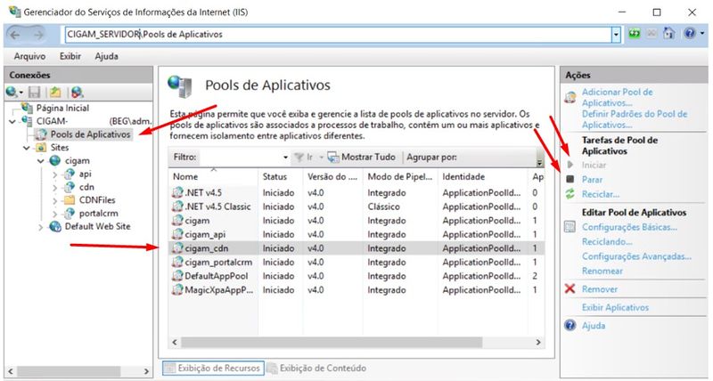Go forward using the navigation arrow
This screenshot has width=713, height=381.
coord(38,35)
